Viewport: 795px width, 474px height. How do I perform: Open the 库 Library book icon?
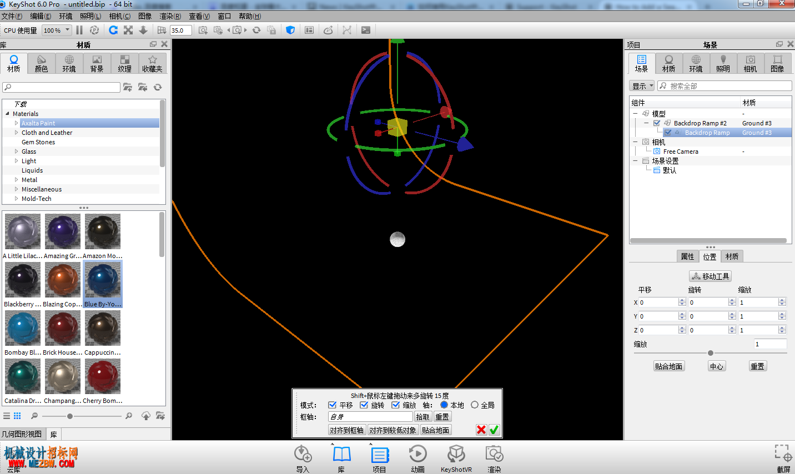[341, 458]
